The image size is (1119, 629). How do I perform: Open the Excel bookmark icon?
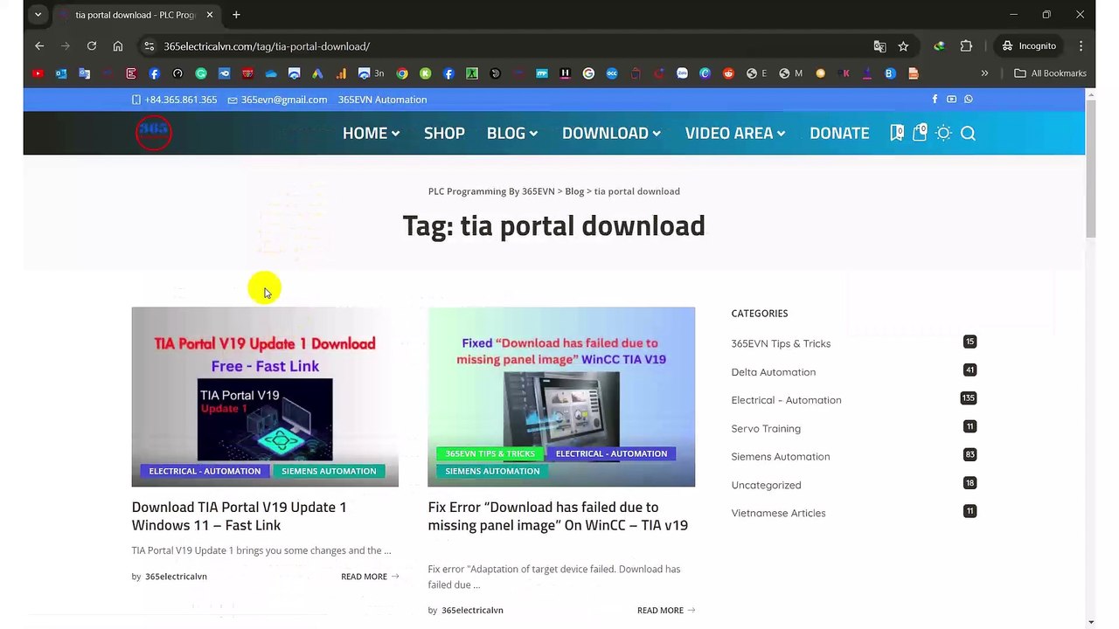[472, 73]
